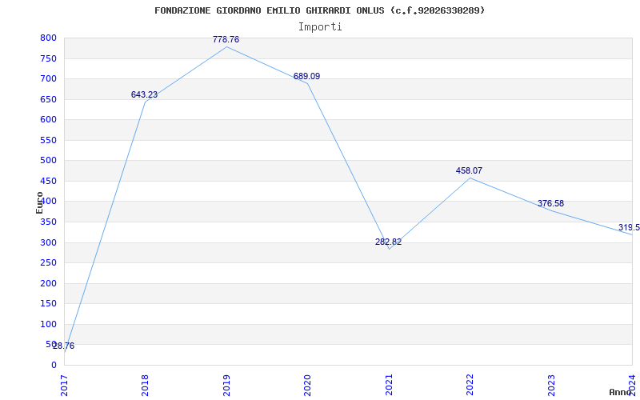Click the 2024 year axis label
The image size is (640, 400).
click(632, 385)
